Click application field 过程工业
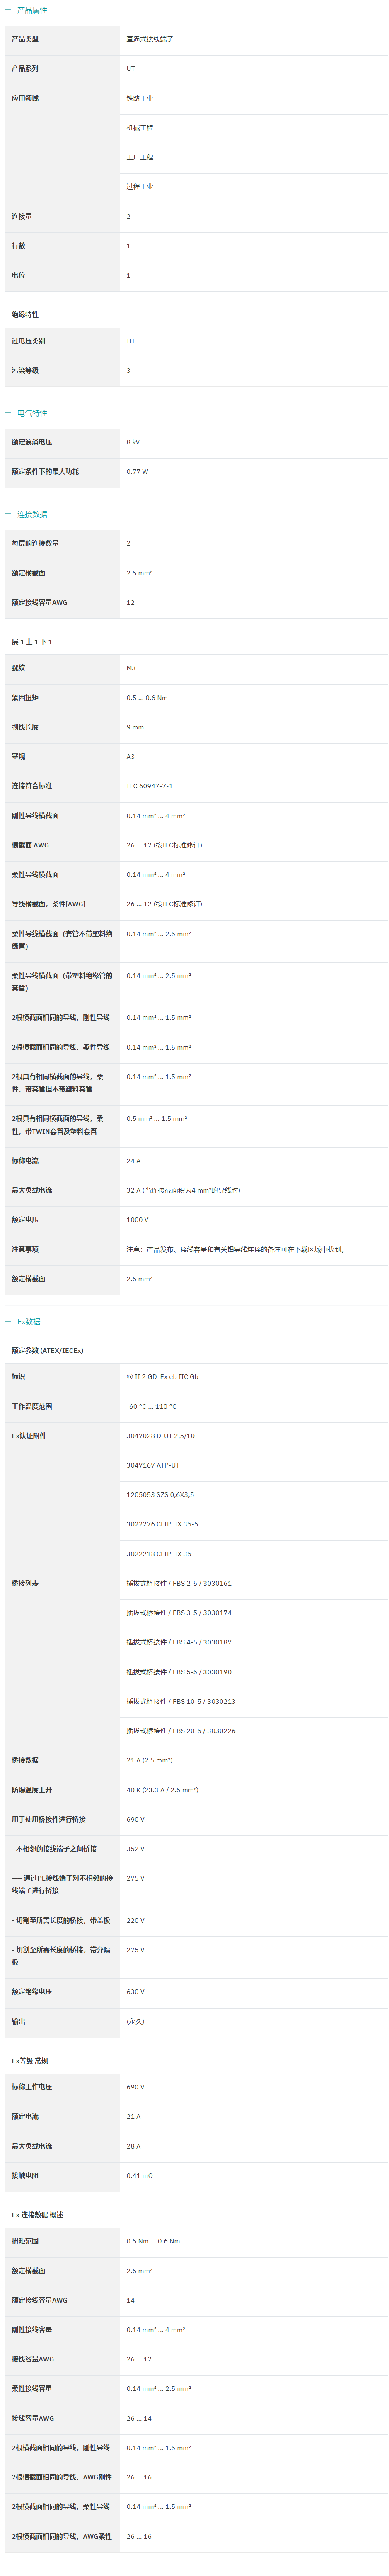389x2576 pixels. (140, 187)
